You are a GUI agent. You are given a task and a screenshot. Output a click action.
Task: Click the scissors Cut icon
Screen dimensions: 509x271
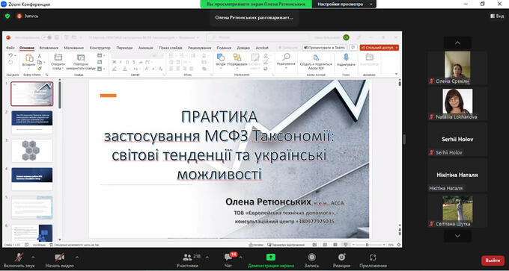(x=40, y=56)
